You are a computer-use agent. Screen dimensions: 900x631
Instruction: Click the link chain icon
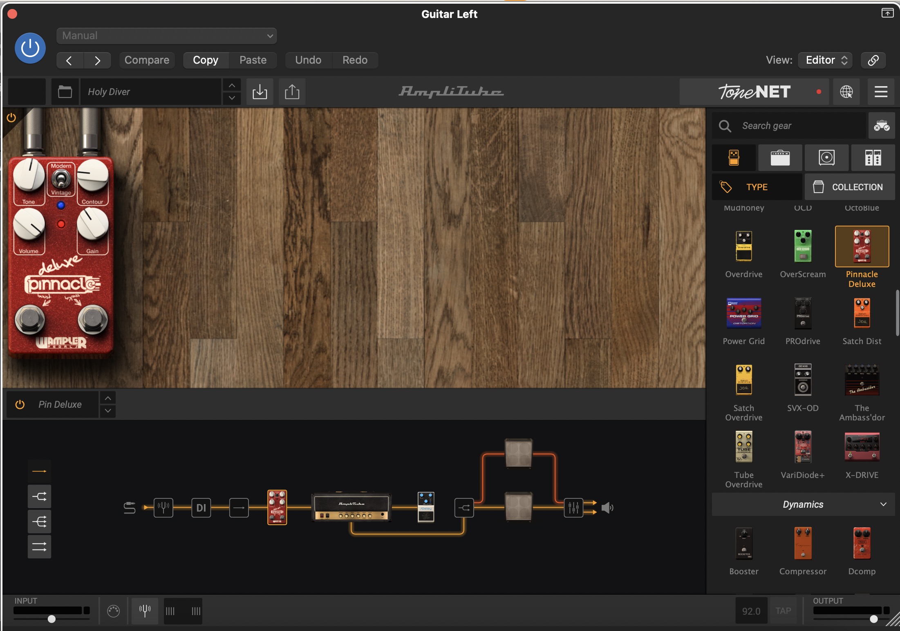click(x=873, y=60)
